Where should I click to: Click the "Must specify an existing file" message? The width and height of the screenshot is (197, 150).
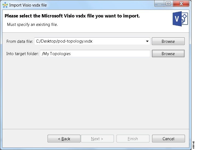pyautogui.click(x=32, y=25)
